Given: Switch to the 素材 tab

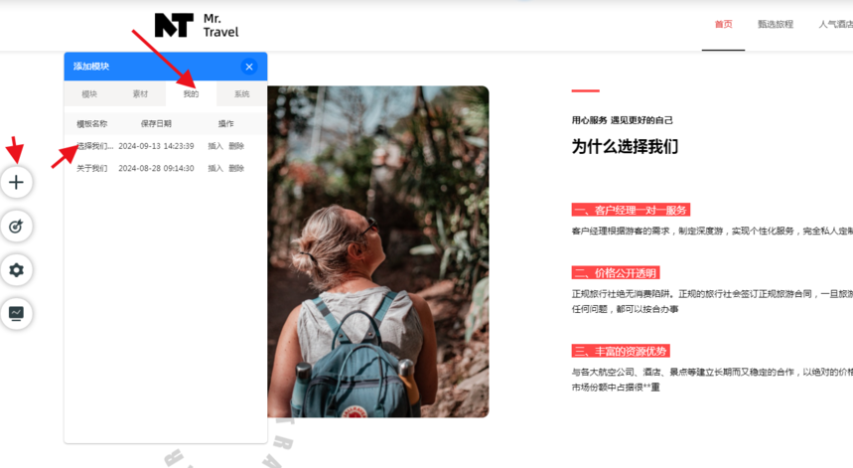Looking at the screenshot, I should (140, 94).
